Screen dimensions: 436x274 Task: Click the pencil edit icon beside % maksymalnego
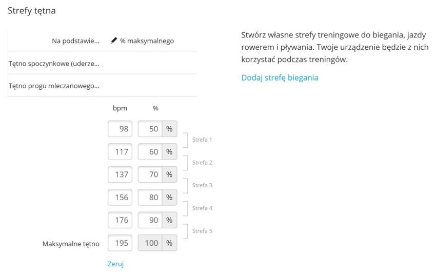pos(113,41)
